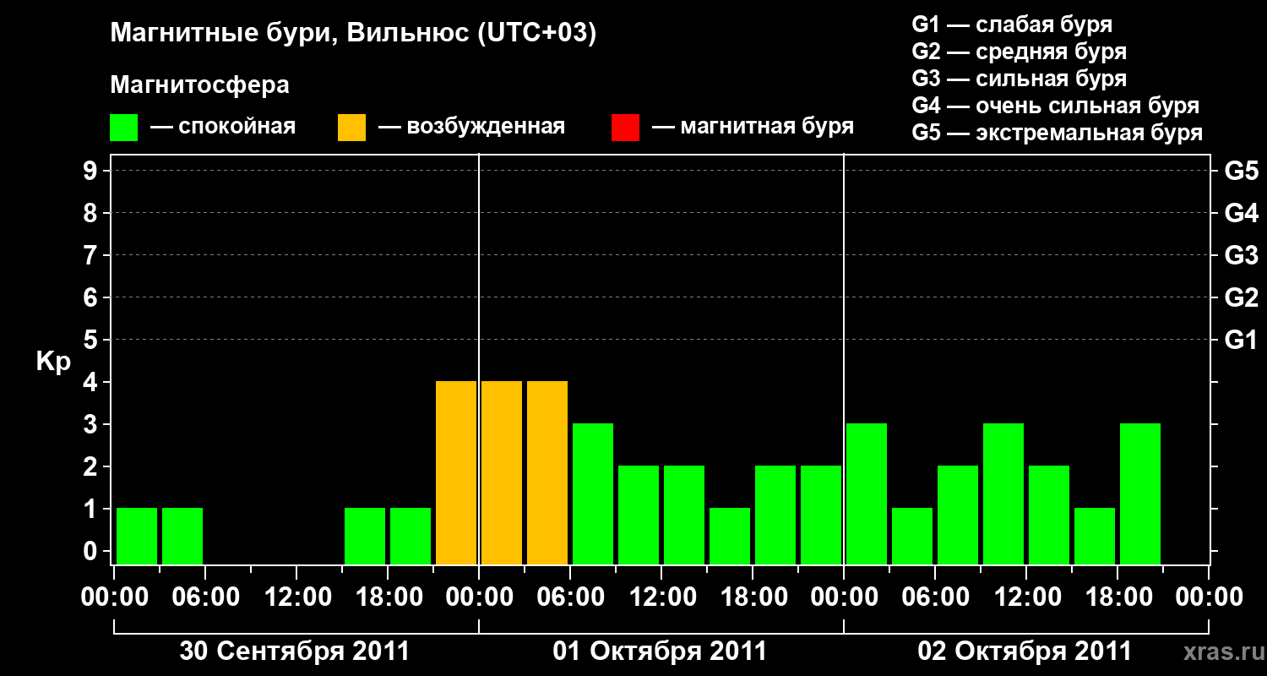Click the '18:00' time label under 02 Октября
Viewport: 1267px width, 676px height.
point(1117,597)
